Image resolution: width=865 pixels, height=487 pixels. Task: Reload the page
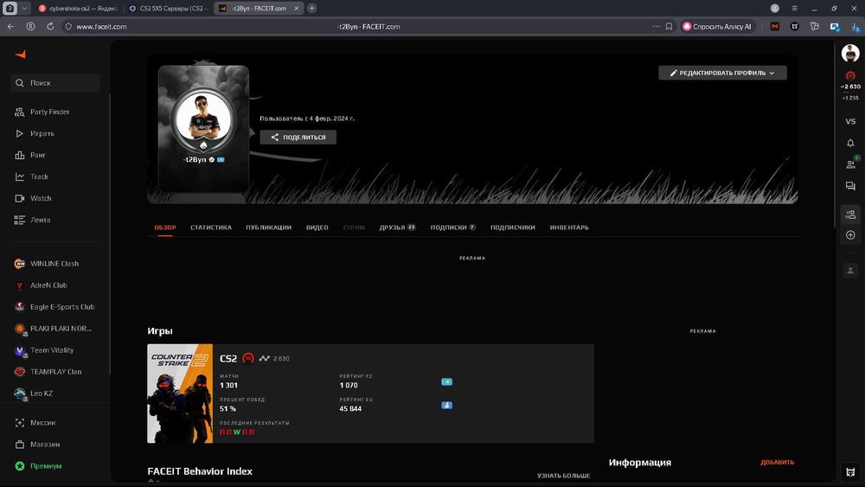tap(50, 27)
